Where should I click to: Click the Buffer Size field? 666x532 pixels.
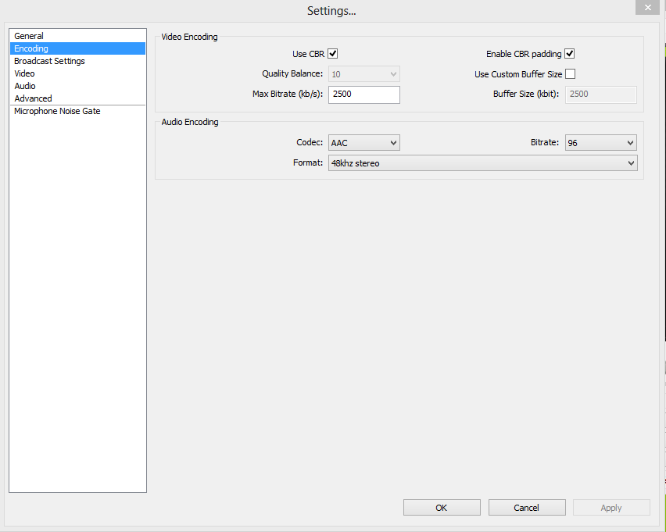click(601, 95)
